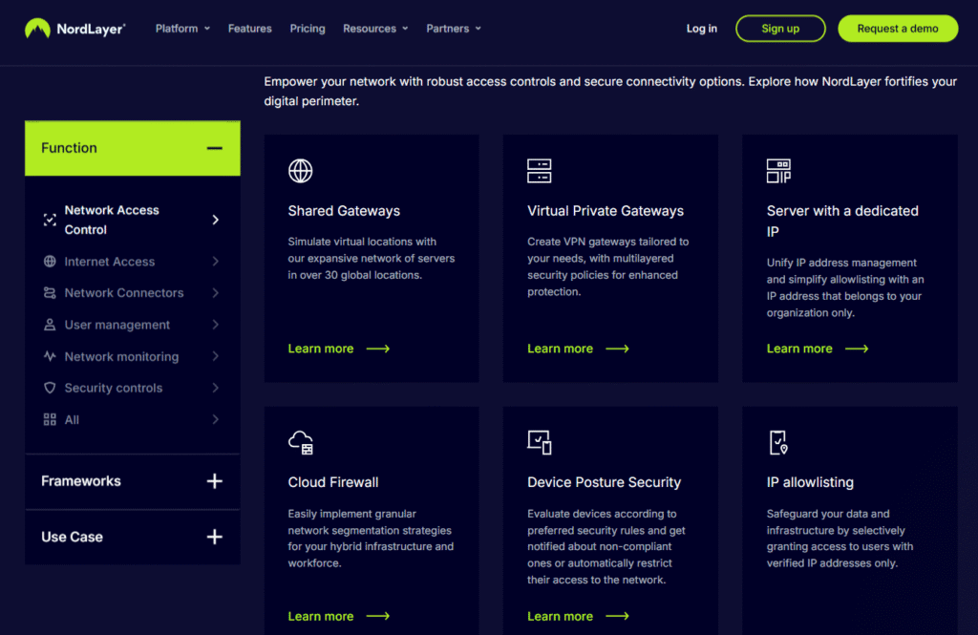Expand the Use Case filter section
978x635 pixels.
[x=214, y=537]
